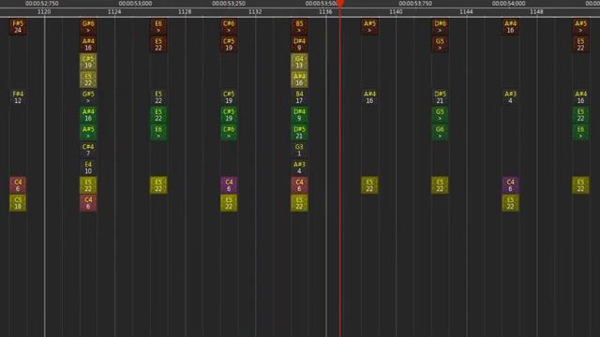Click the playhead handle on the time ruler

coord(339,4)
